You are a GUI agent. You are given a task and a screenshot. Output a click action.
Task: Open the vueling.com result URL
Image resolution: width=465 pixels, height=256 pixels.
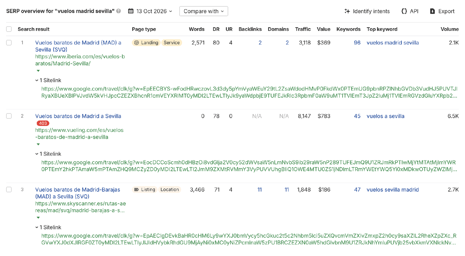(79, 134)
